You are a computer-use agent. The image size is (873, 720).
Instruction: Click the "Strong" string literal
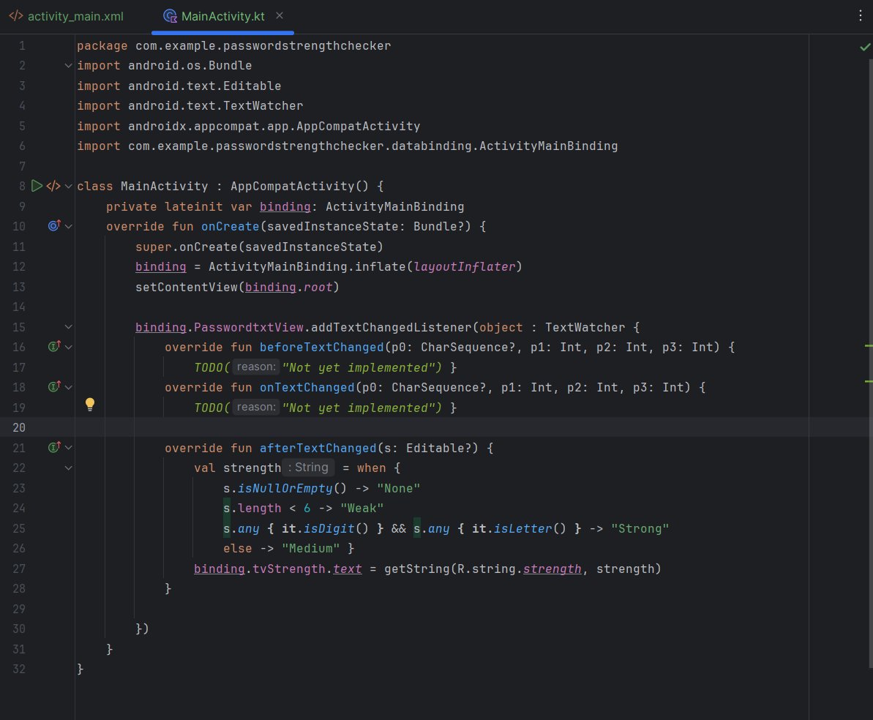click(640, 528)
